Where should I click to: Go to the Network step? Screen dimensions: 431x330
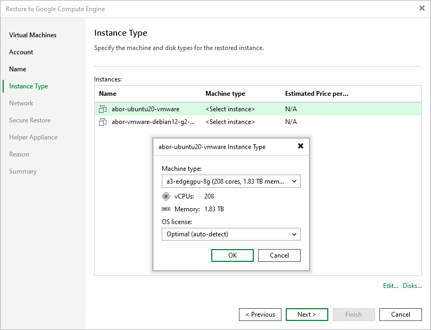[x=21, y=103]
